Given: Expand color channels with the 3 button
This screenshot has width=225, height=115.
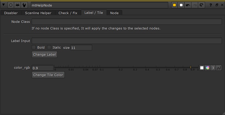Looking at the screenshot, I should tap(213, 68).
